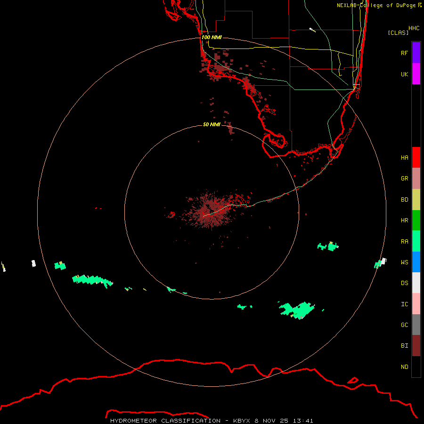The height and width of the screenshot is (424, 424).
Task: Click the ND black legend swatch
Action: click(x=416, y=367)
